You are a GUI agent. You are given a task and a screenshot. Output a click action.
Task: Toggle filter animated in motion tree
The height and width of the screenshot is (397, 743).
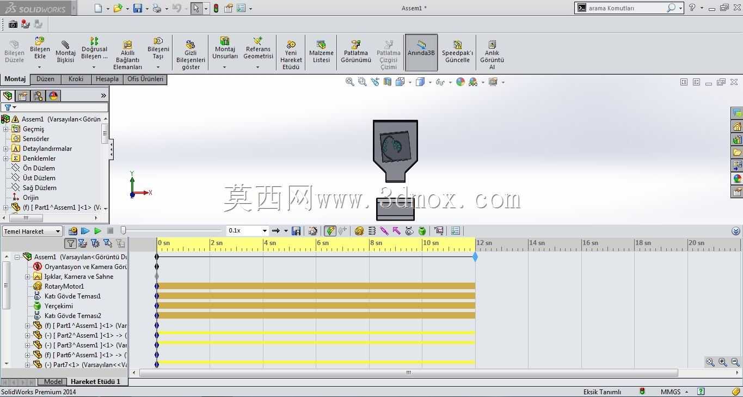pos(83,243)
